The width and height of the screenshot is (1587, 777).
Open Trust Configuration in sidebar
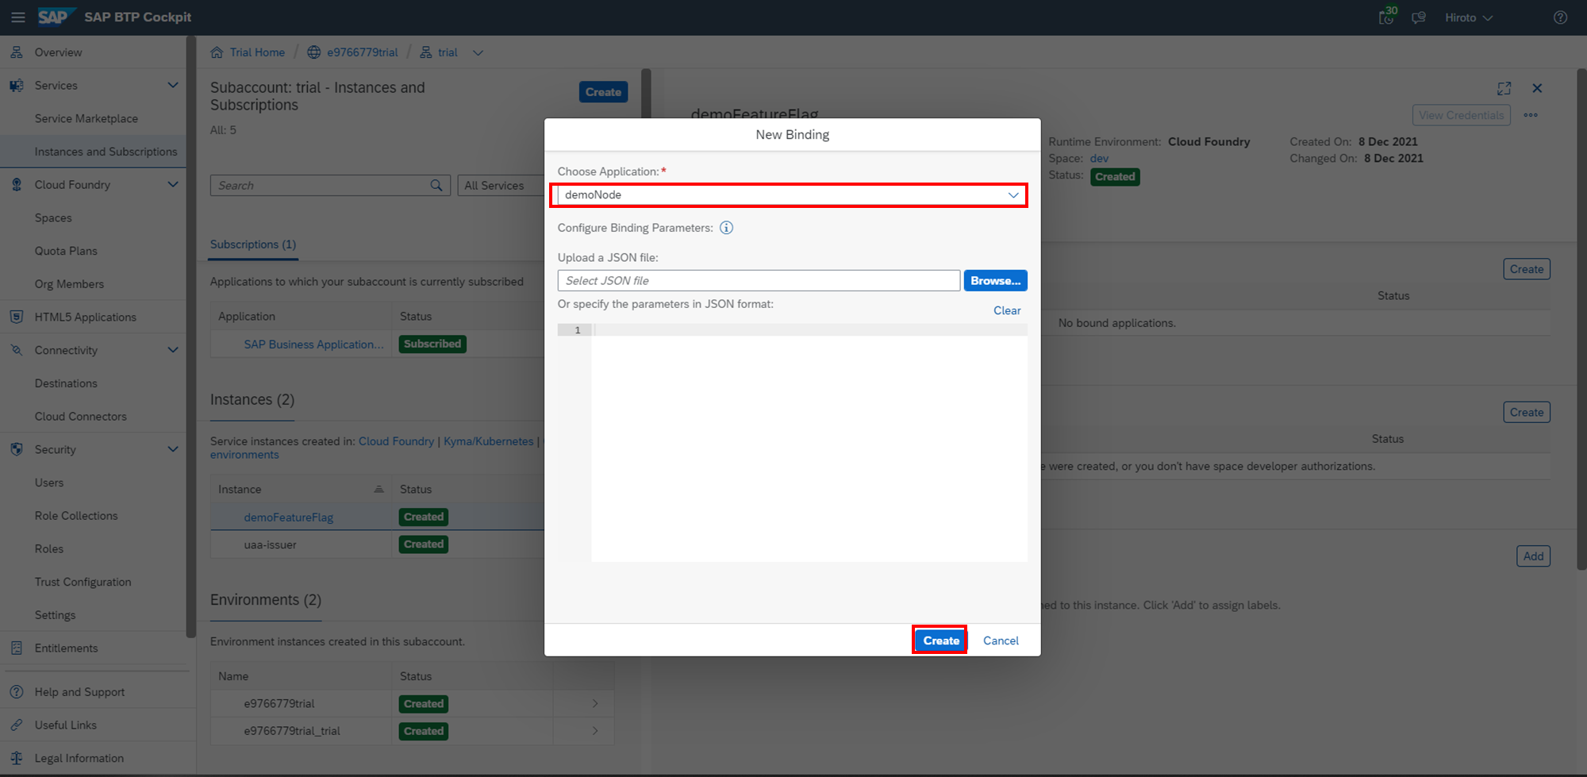point(83,582)
